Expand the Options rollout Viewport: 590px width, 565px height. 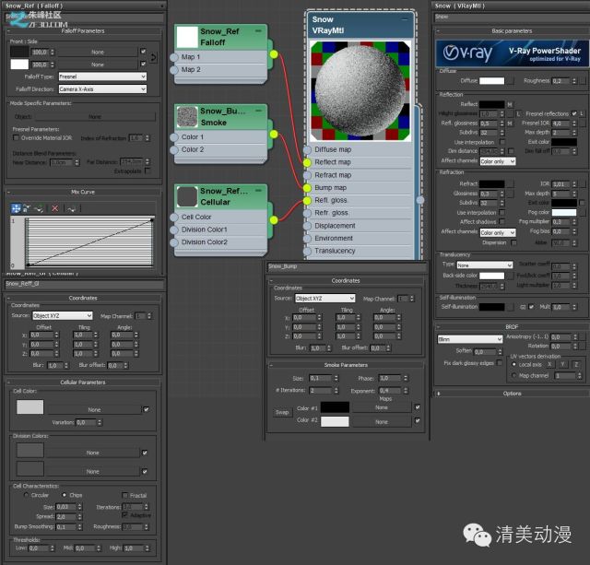pyautogui.click(x=511, y=394)
